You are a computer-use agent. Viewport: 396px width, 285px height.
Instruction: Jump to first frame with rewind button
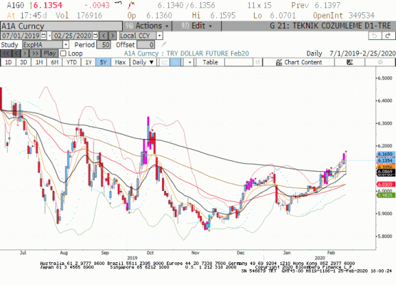(x=6, y=53)
